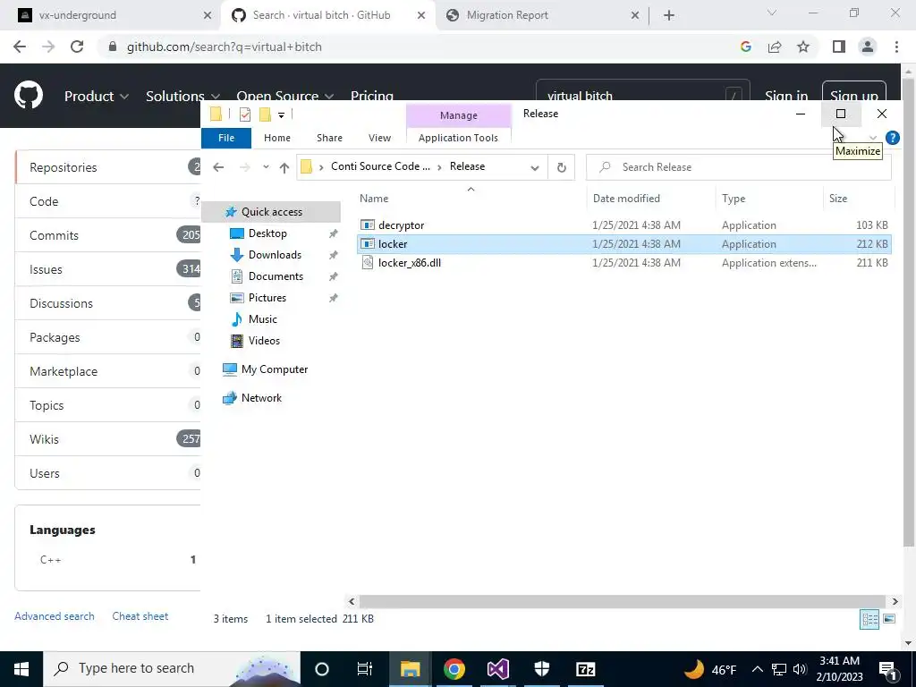
Task: Open a new Chrome tab
Action: tap(669, 16)
